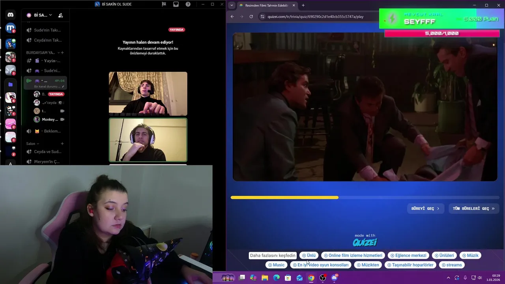Open 'Taşınabilir hoparlörler' link

pos(410,265)
